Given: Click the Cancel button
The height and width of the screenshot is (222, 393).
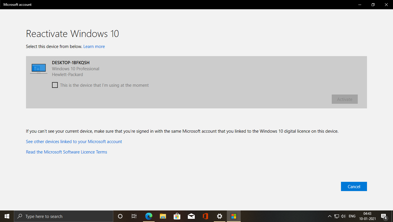Looking at the screenshot, I should (354, 186).
